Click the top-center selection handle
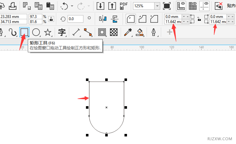Screen dimensions: 236x144 coord(106,80)
